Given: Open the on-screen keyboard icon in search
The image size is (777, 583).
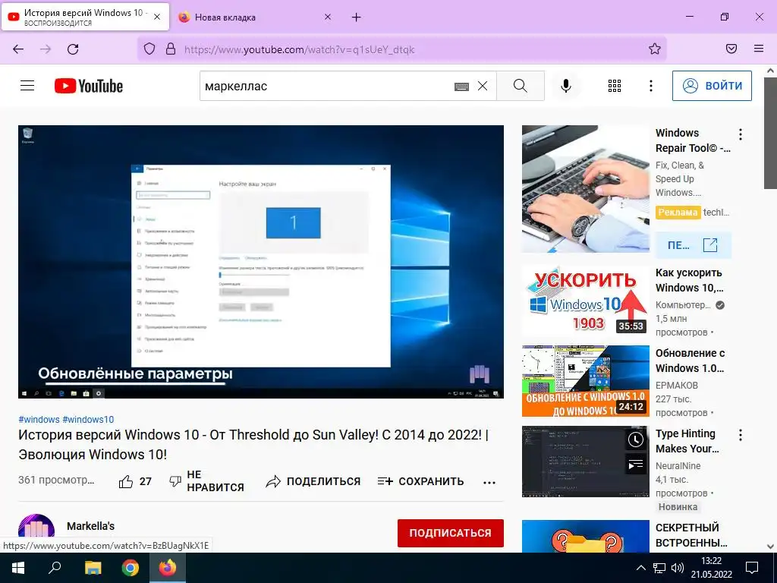Looking at the screenshot, I should coord(461,87).
